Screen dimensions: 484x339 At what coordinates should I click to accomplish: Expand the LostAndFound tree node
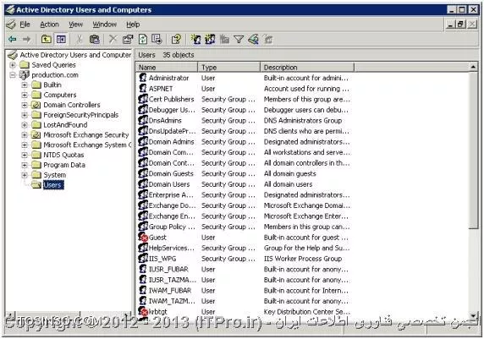click(x=25, y=125)
